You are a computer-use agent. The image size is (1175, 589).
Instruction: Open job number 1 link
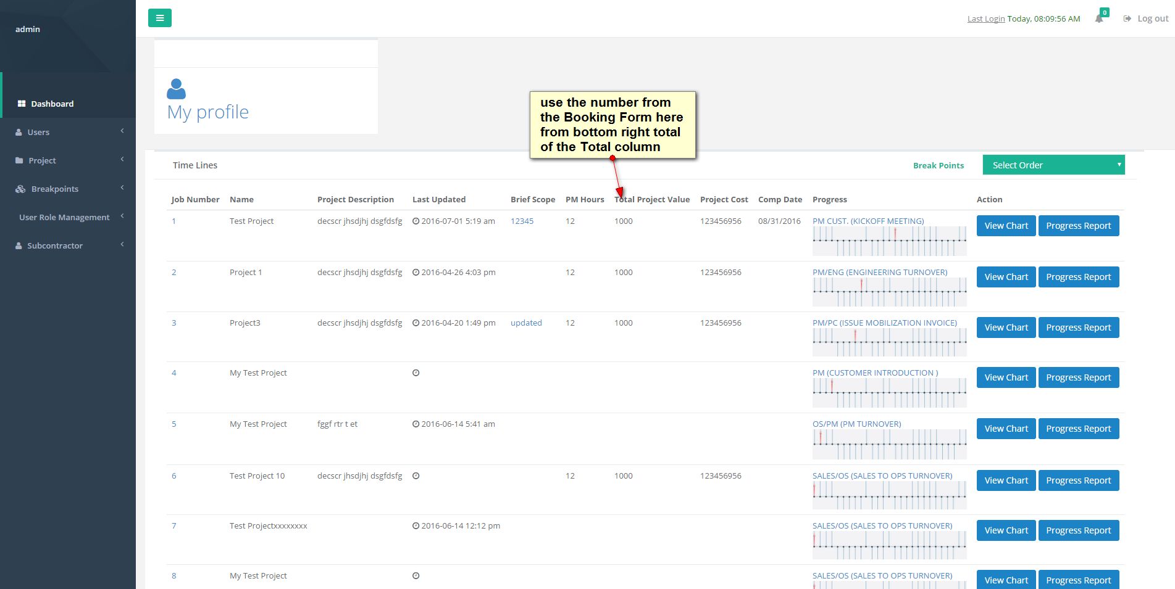[x=174, y=221]
